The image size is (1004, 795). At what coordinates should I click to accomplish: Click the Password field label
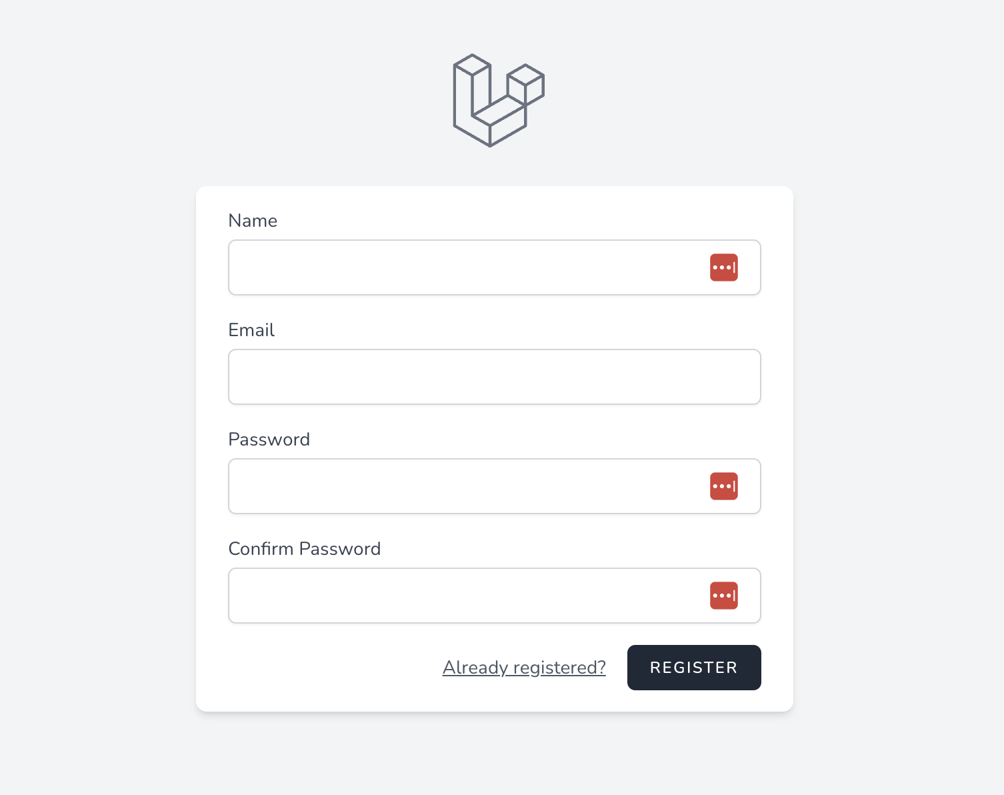point(269,440)
